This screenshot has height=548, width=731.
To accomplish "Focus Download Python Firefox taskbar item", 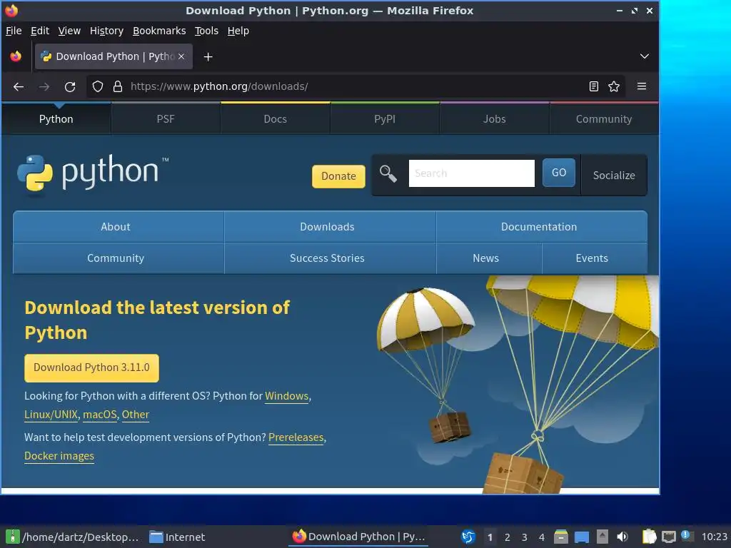I will (359, 537).
